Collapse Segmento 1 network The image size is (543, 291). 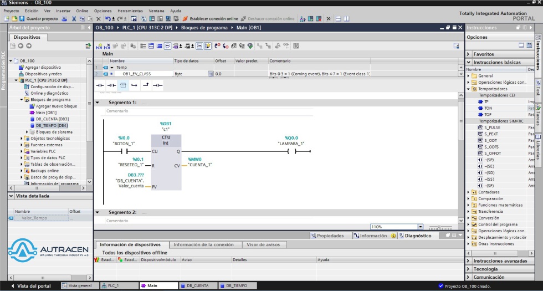(98, 103)
